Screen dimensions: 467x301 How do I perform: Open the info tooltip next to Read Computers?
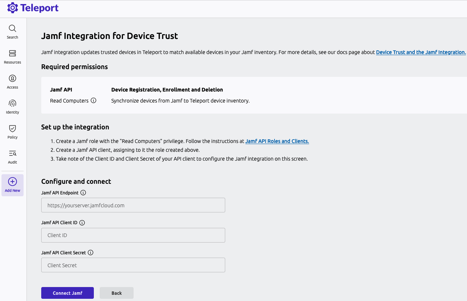tap(94, 100)
